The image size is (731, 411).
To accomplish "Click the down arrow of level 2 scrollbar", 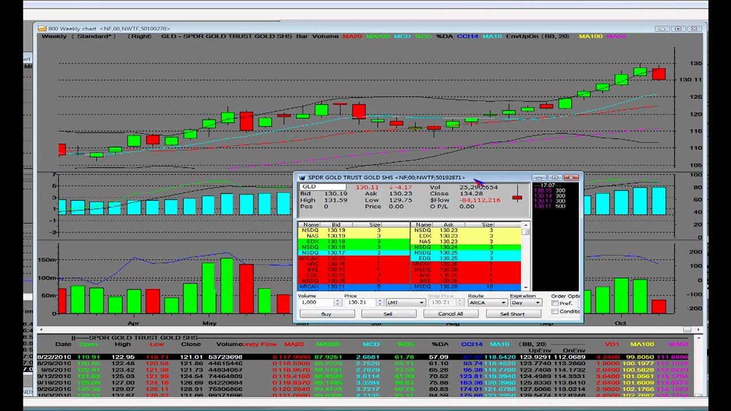I will 525,288.
